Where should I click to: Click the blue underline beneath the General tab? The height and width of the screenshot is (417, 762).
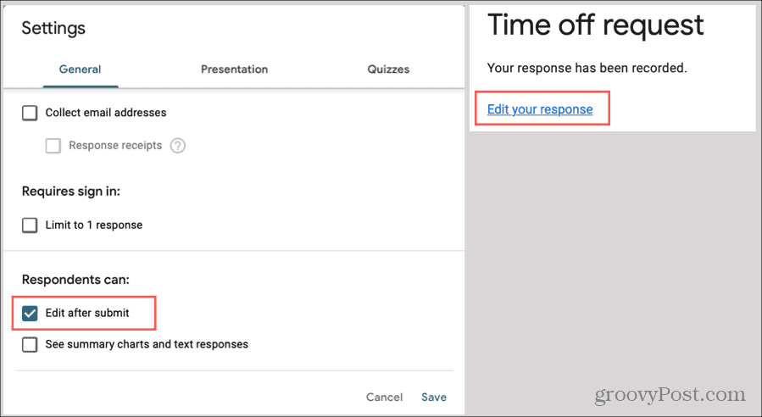click(81, 86)
